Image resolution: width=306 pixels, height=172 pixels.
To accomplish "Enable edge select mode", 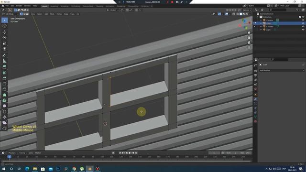I will 24,14.
